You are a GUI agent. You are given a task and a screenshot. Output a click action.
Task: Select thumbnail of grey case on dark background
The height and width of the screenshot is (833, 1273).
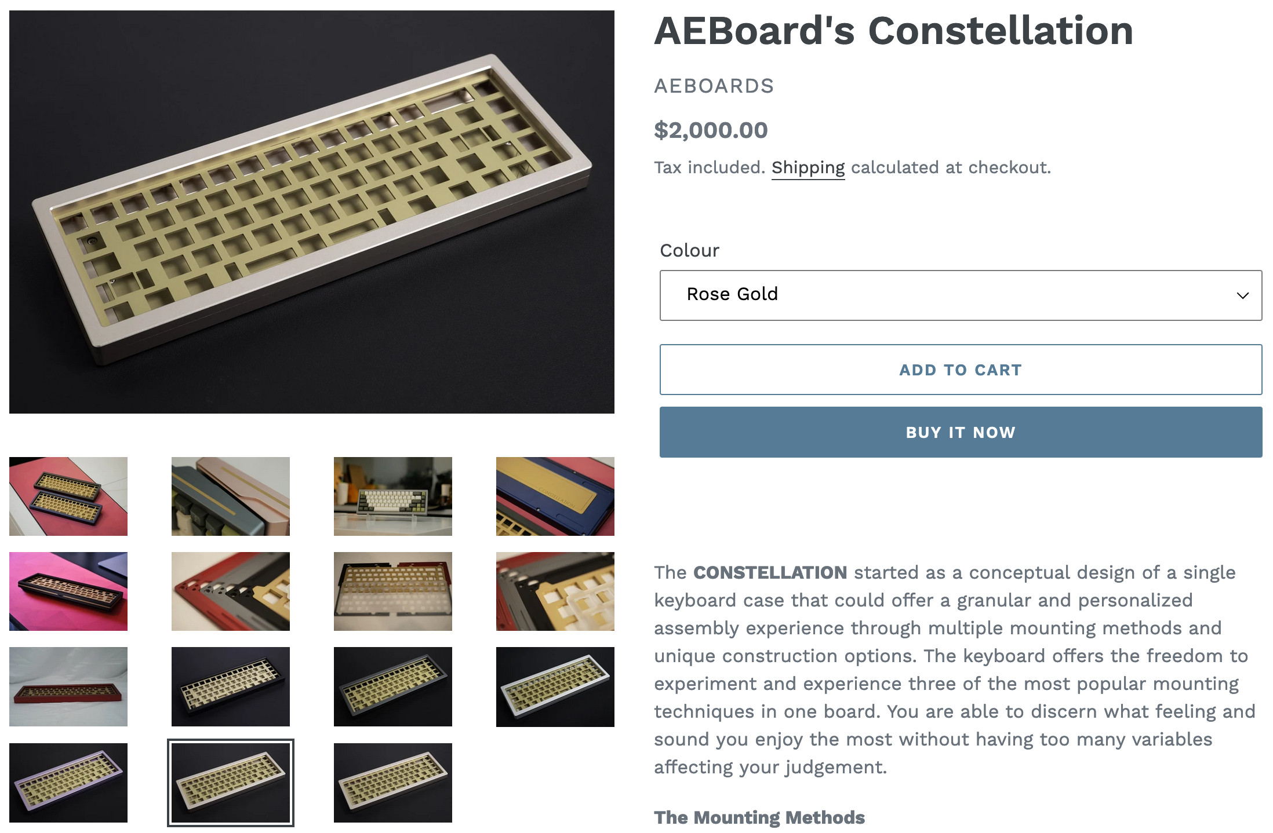pyautogui.click(x=393, y=687)
